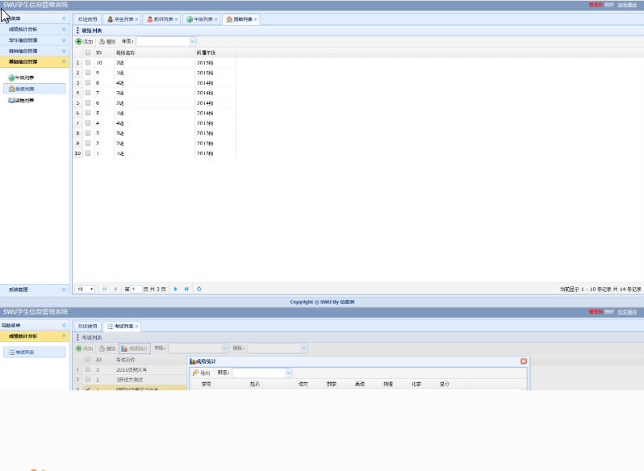Click the 删除 icon in exam list toolbar

pos(102,348)
